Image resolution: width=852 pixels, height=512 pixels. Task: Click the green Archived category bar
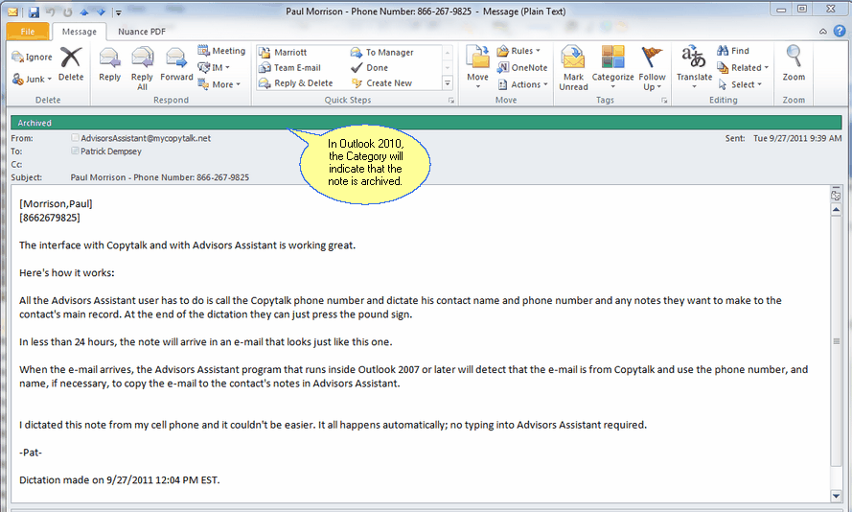click(x=426, y=123)
